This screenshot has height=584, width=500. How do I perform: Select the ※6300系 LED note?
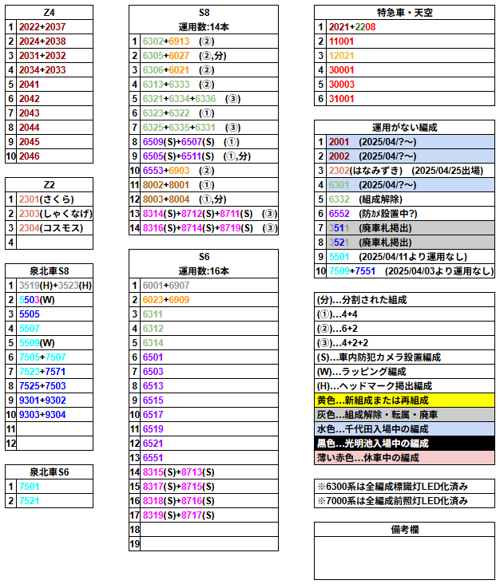click(404, 487)
